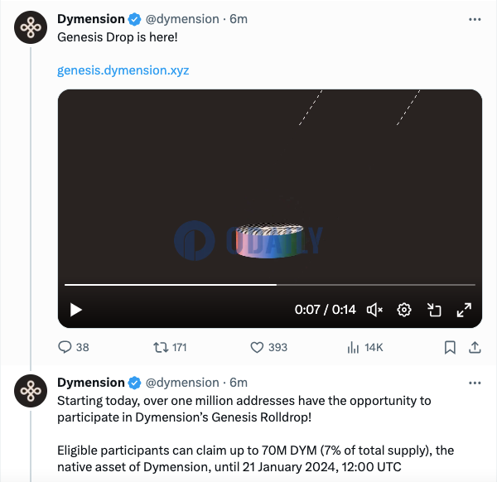Seek along the video progress bar
Image resolution: width=497 pixels, height=482 pixels.
pos(270,285)
